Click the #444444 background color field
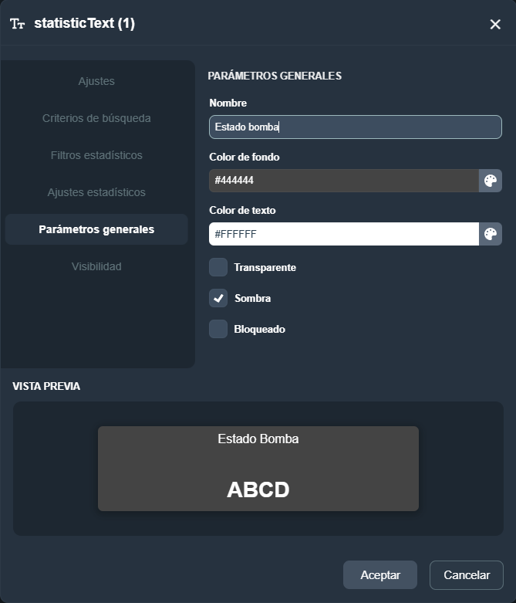This screenshot has width=516, height=603. click(x=343, y=181)
